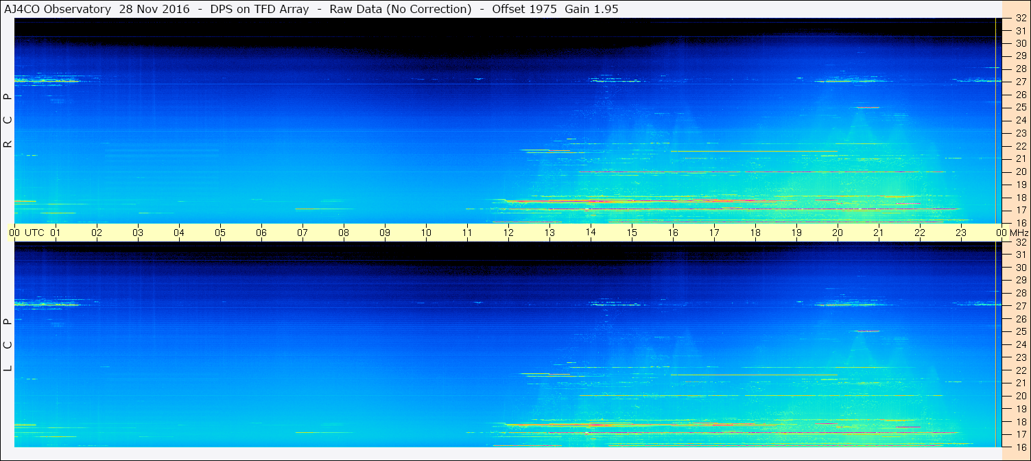Select hour marker 22 on the time axis

920,233
